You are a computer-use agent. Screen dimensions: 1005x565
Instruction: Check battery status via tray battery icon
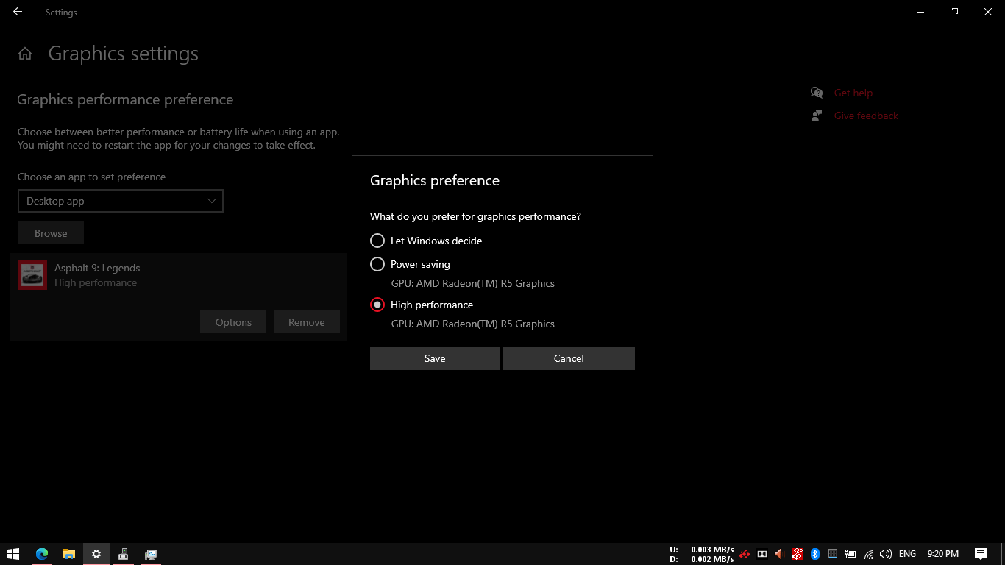point(850,553)
